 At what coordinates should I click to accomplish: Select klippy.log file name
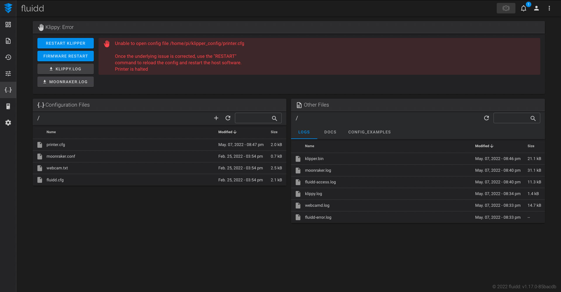314,194
